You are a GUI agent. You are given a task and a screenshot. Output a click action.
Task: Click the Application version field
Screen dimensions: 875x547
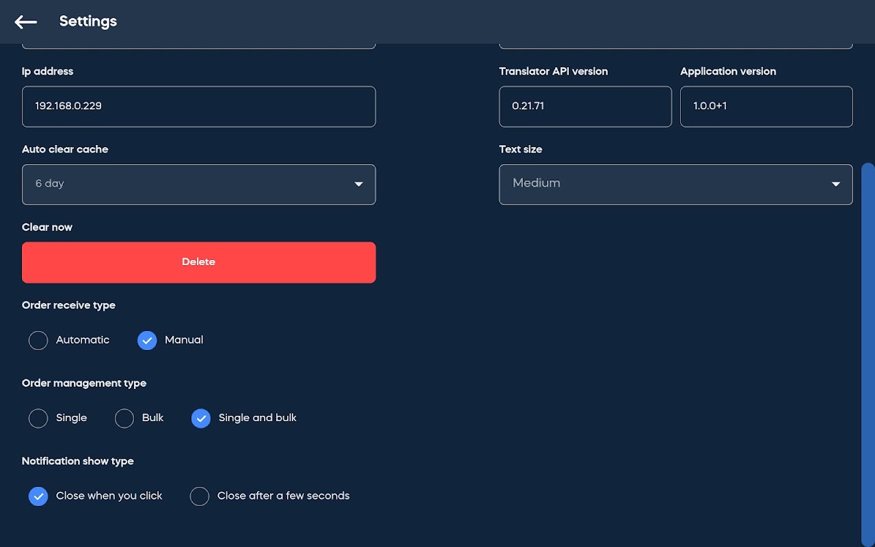click(x=766, y=107)
